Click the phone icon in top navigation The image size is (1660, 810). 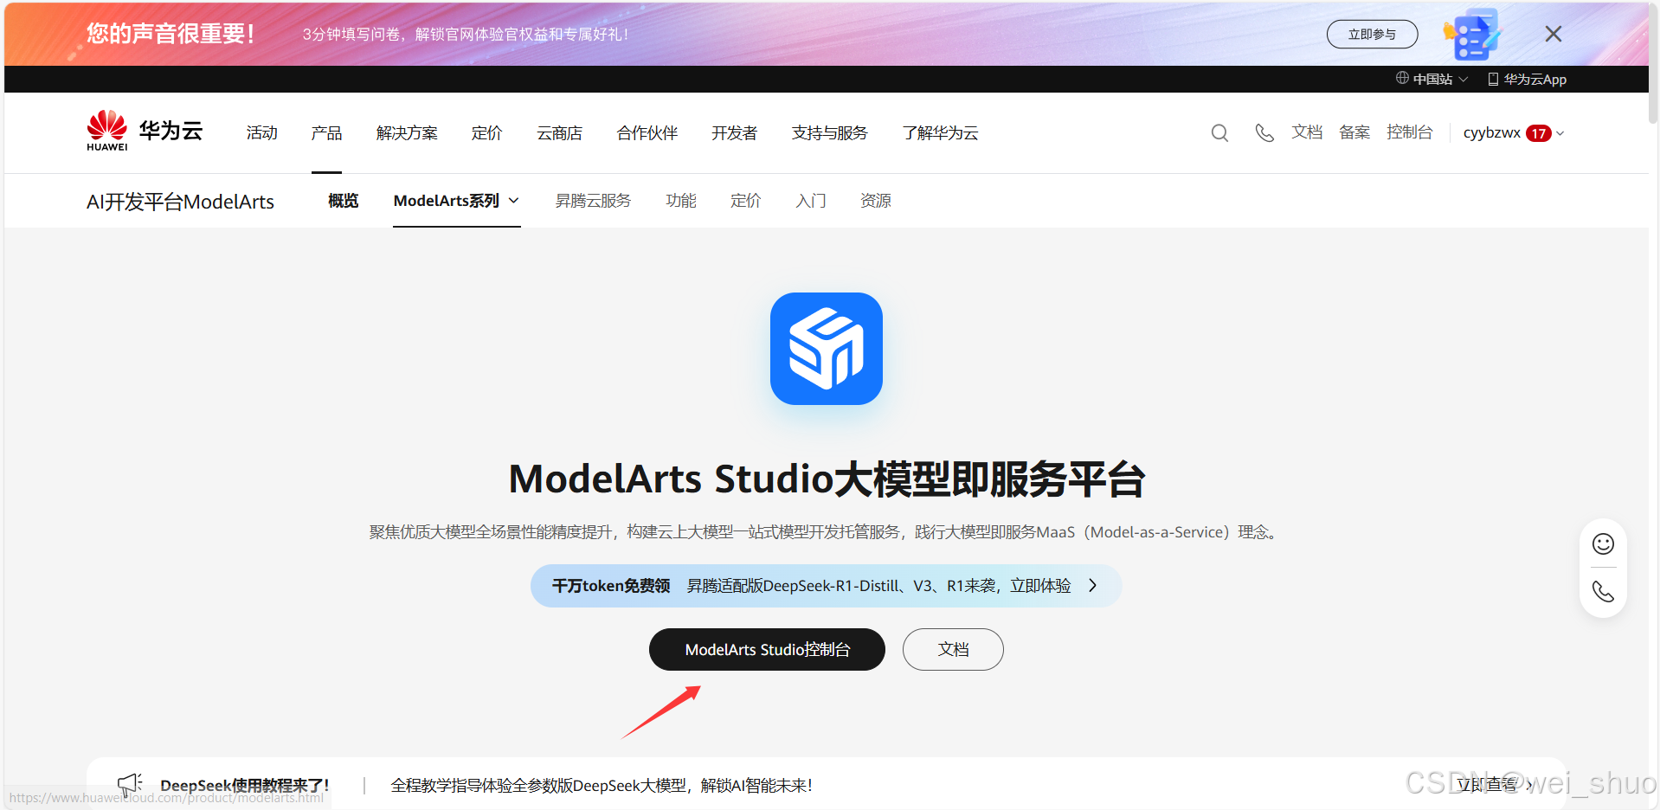coord(1264,132)
